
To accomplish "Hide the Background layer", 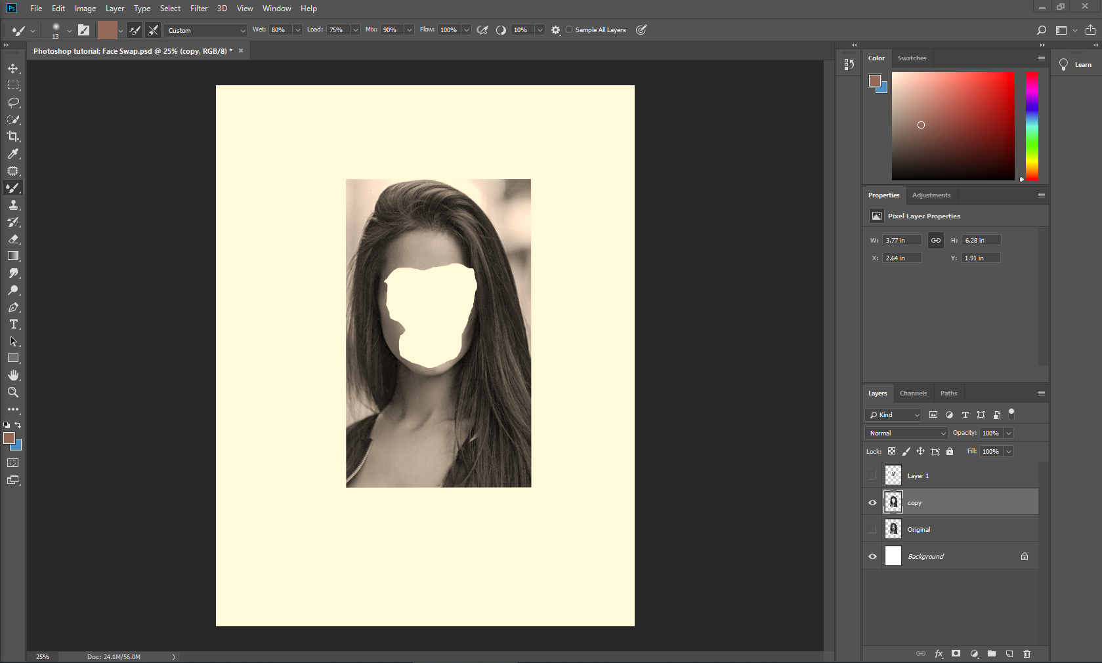I will pos(872,556).
